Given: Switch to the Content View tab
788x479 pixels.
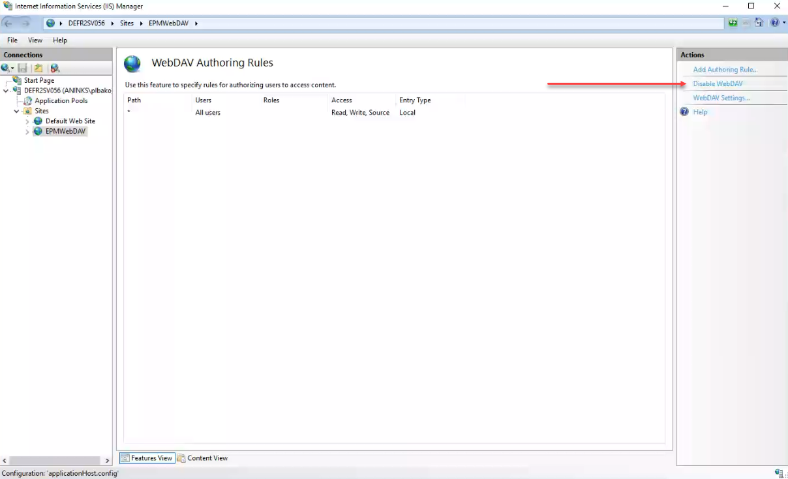Looking at the screenshot, I should click(203, 458).
